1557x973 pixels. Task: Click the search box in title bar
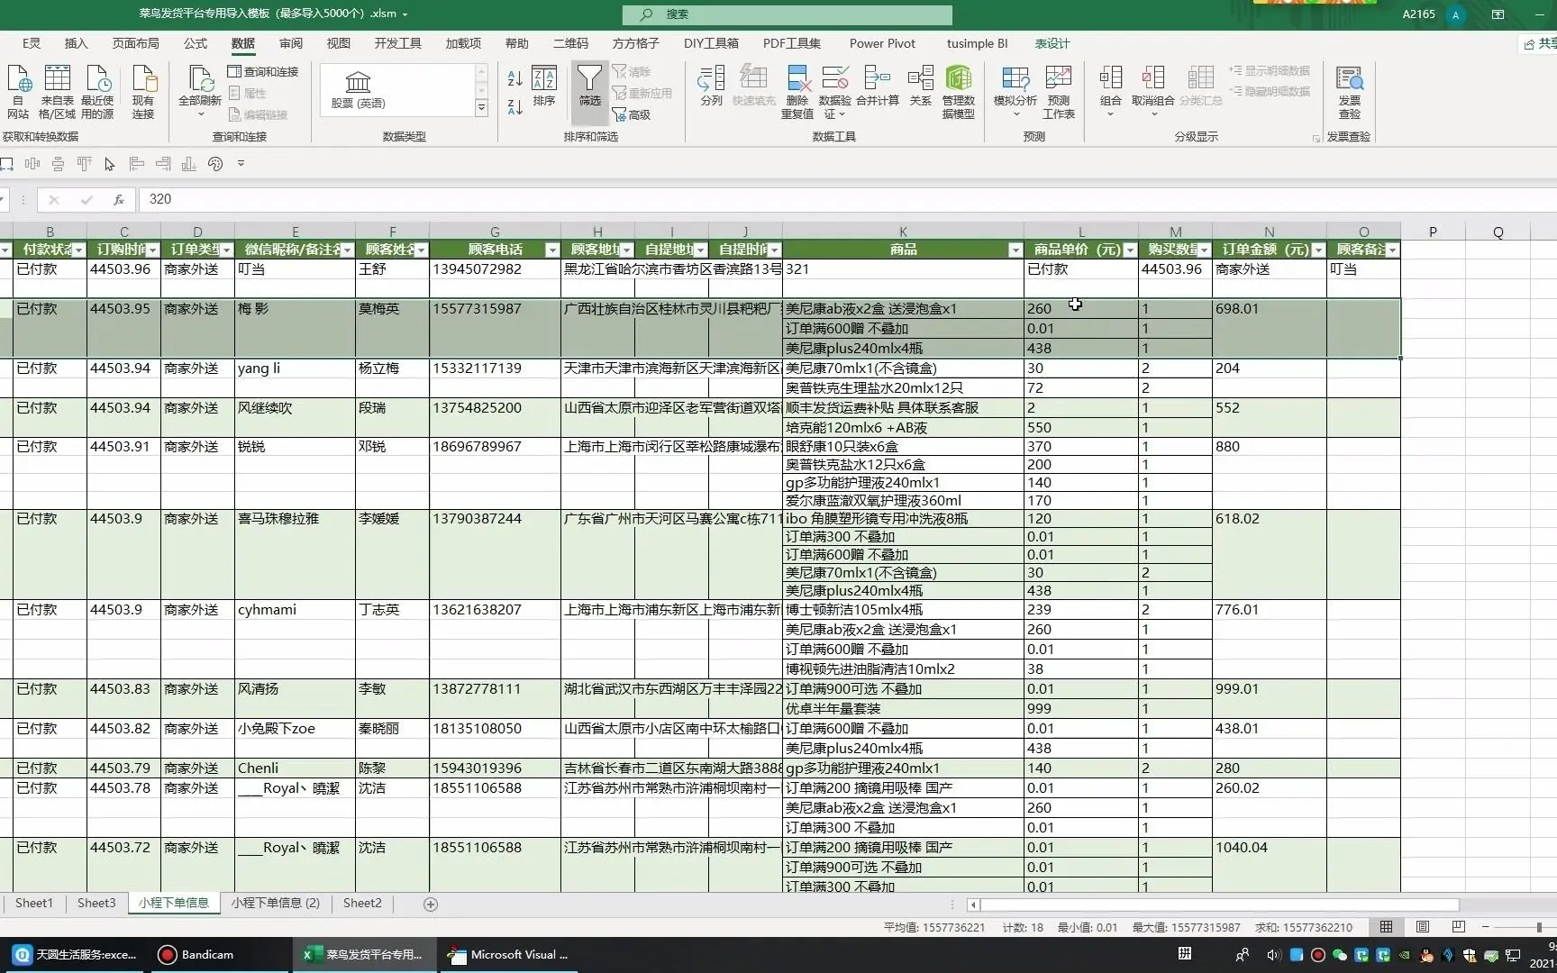click(788, 14)
